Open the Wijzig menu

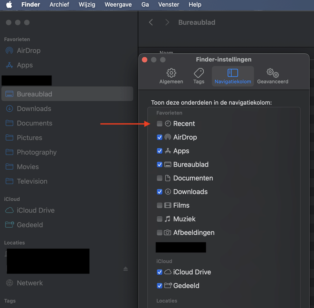click(x=87, y=5)
